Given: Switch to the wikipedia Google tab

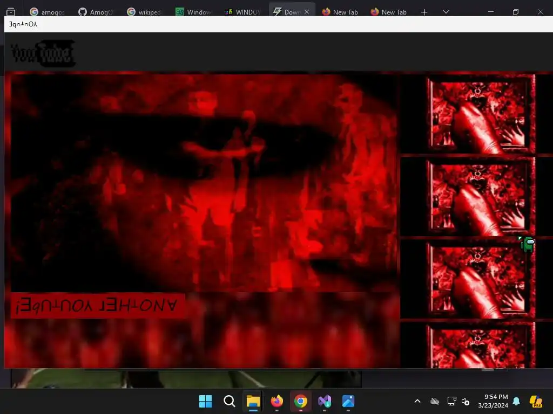Looking at the screenshot, I should tap(145, 12).
